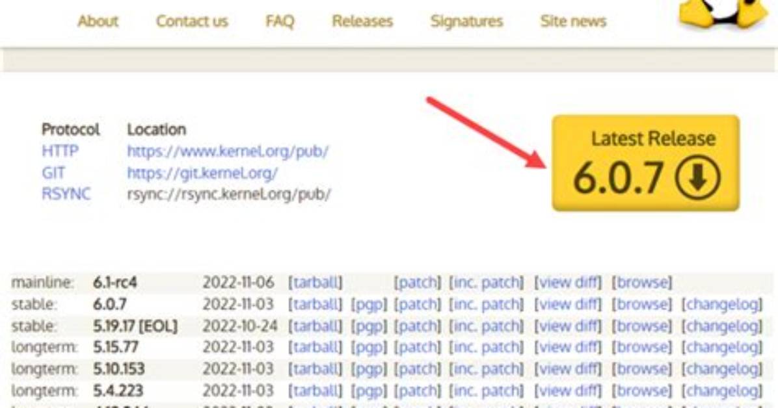Screen dimensions: 778x408
Task: Download tarball for longterm 5.4.223
Action: coord(315,390)
